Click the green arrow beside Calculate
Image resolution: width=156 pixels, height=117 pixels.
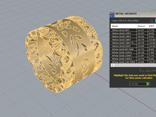tap(148, 84)
